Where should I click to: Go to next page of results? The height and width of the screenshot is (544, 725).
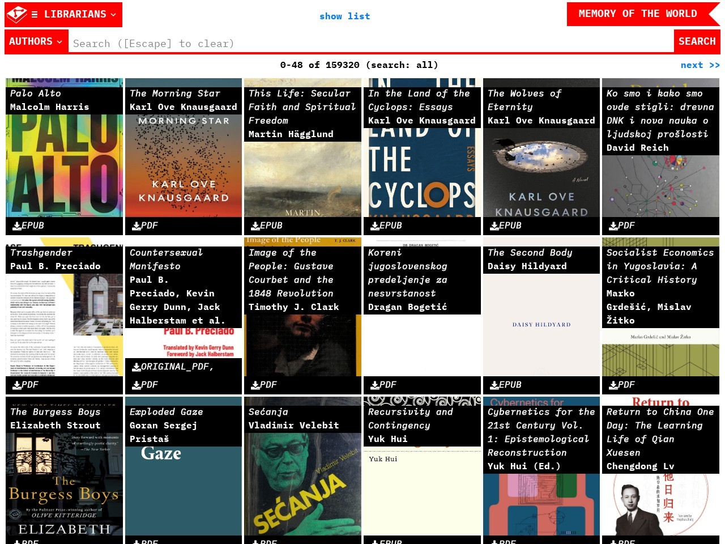700,65
